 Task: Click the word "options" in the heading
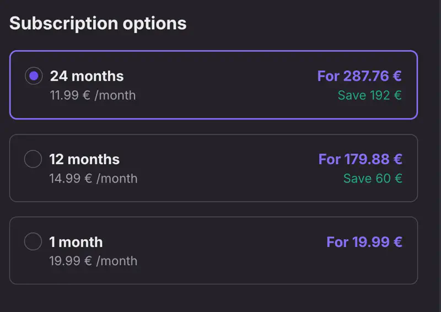[155, 24]
